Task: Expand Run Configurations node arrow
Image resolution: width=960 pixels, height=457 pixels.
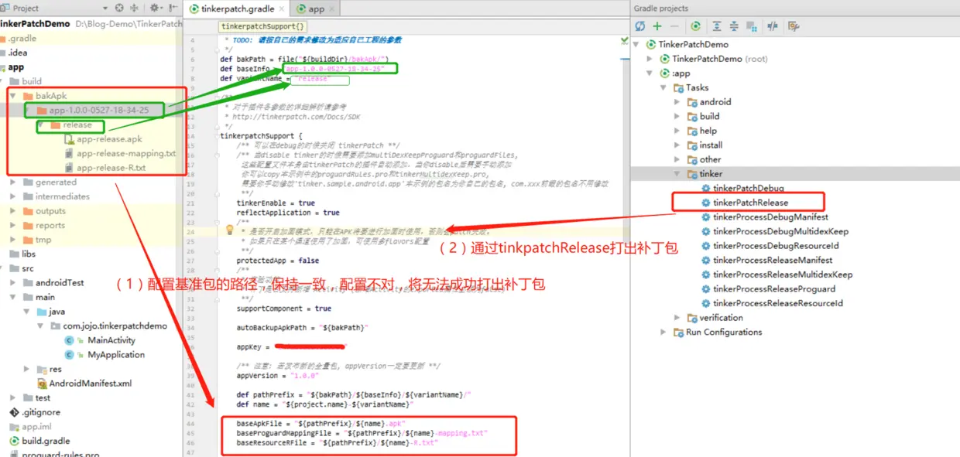Action: [x=663, y=333]
